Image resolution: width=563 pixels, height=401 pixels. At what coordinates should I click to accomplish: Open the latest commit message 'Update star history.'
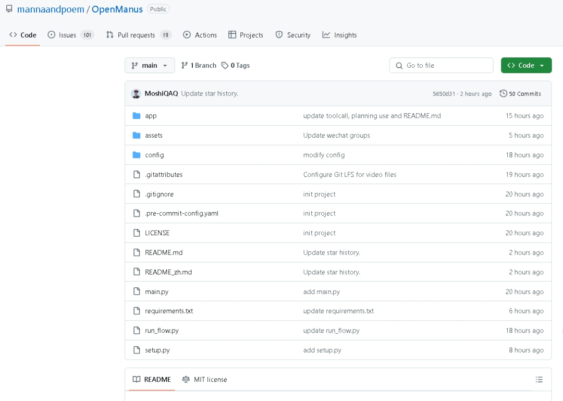210,93
